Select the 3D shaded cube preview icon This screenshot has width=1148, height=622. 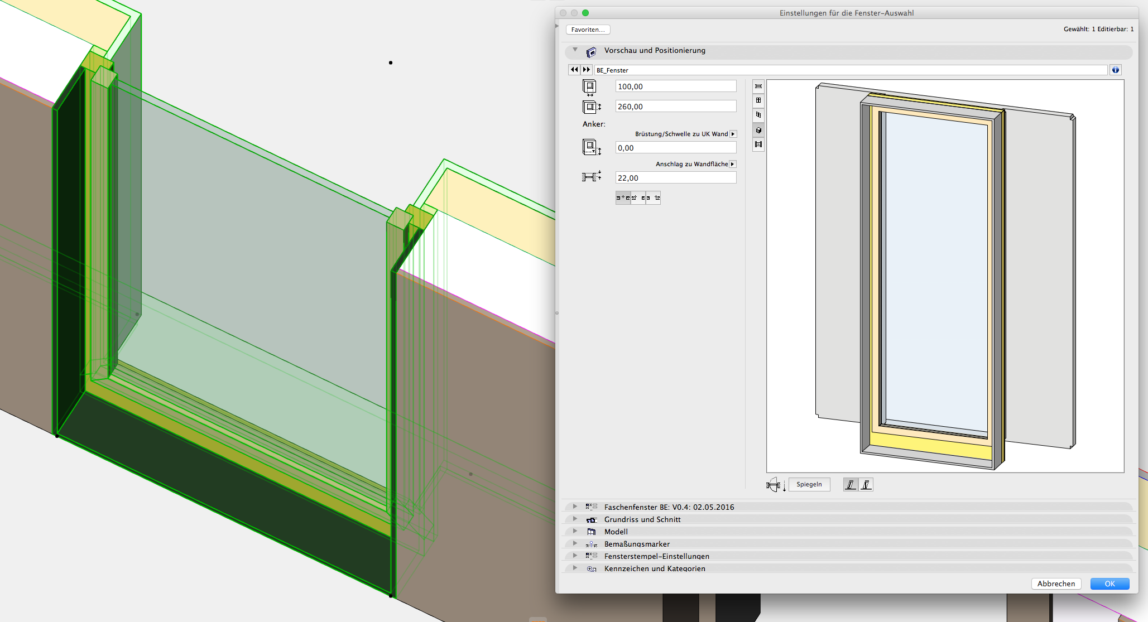pyautogui.click(x=758, y=130)
